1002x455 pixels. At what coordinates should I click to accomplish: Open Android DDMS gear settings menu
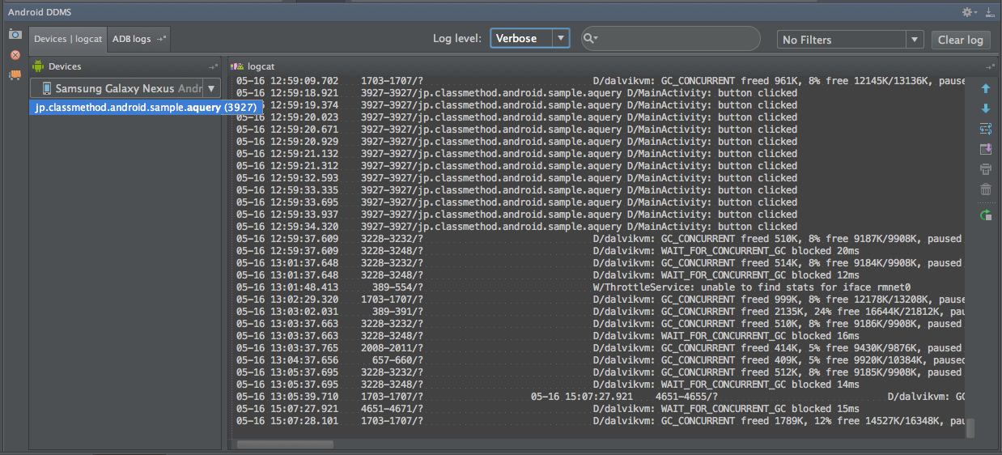coord(970,12)
